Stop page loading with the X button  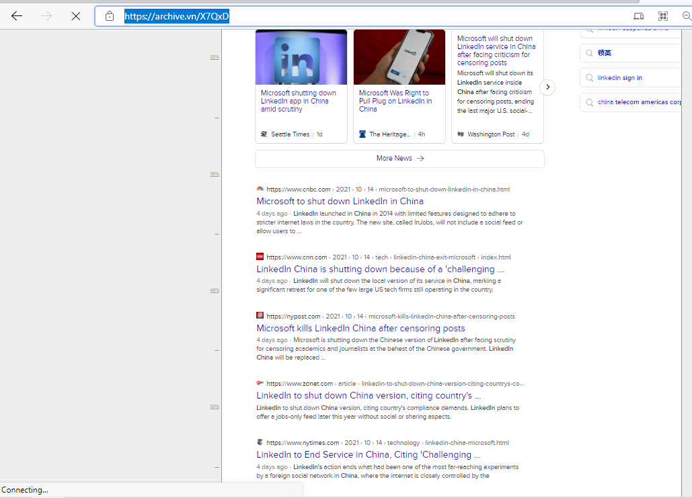coord(76,16)
